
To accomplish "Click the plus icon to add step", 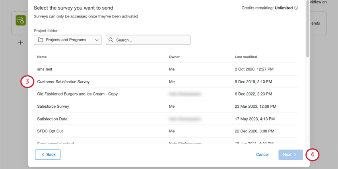I will [20, 42].
